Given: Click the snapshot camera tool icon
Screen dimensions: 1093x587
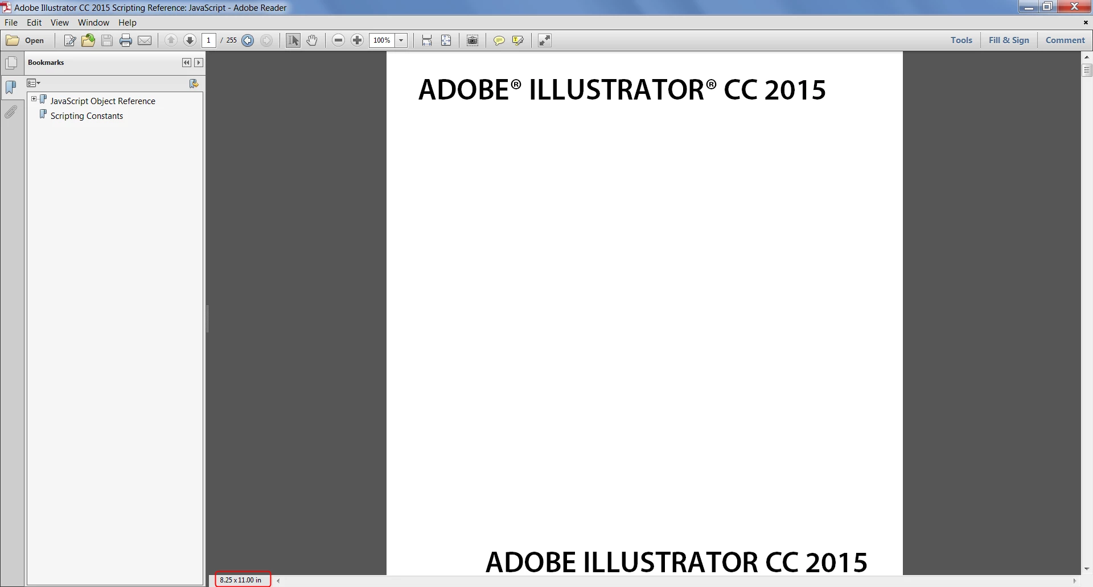Looking at the screenshot, I should click(472, 40).
